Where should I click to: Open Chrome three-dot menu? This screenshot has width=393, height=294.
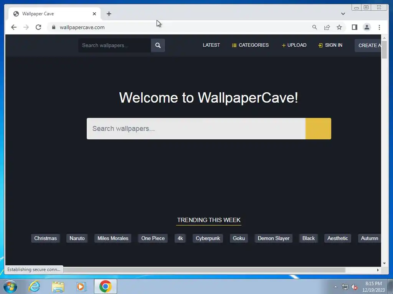click(x=379, y=27)
